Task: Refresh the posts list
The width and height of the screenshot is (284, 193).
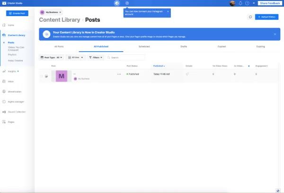Action: pos(250,17)
